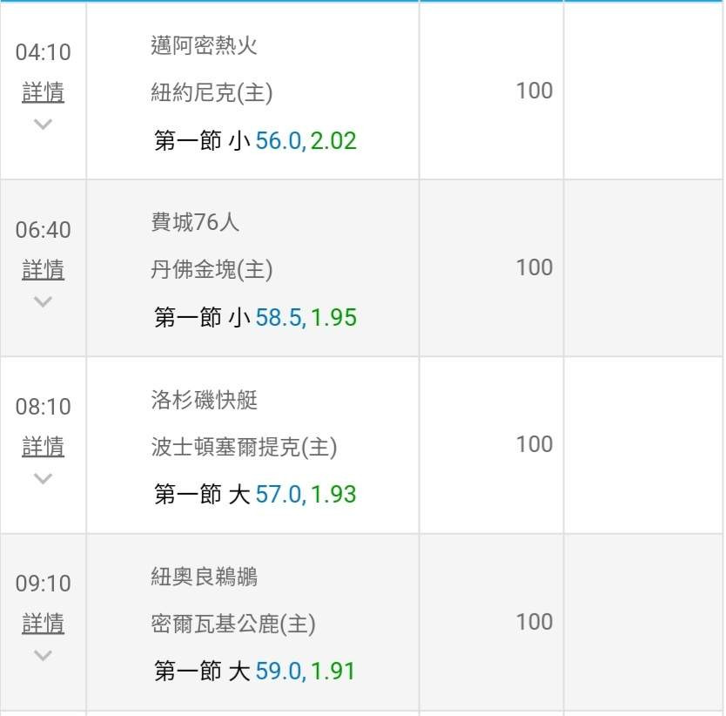This screenshot has width=726, height=716.
Task: Click team name 紐約尼克(主)
Action: [x=212, y=92]
